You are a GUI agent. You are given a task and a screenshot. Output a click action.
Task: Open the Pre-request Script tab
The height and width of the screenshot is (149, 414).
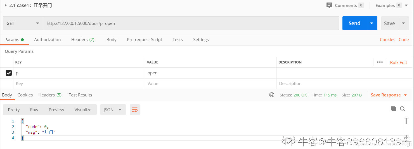pos(145,40)
